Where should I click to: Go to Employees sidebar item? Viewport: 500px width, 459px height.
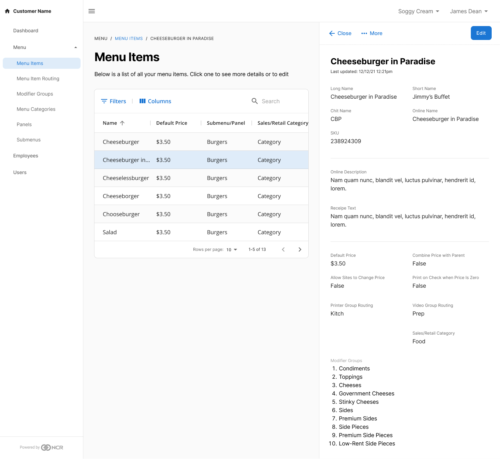click(26, 156)
